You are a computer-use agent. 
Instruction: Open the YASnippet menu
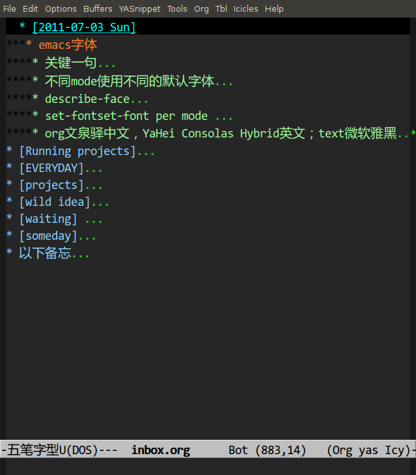[x=139, y=8]
